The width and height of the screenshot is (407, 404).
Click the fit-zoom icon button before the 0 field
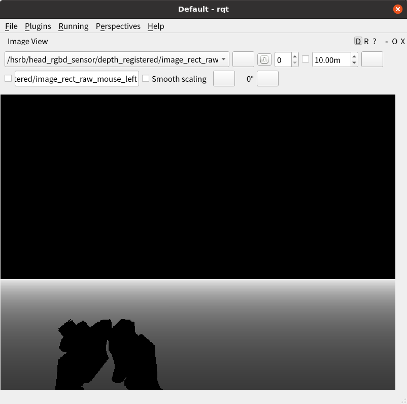tap(264, 59)
